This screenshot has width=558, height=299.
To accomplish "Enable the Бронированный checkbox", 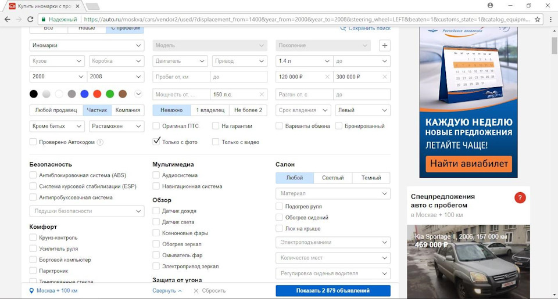I will [x=338, y=126].
